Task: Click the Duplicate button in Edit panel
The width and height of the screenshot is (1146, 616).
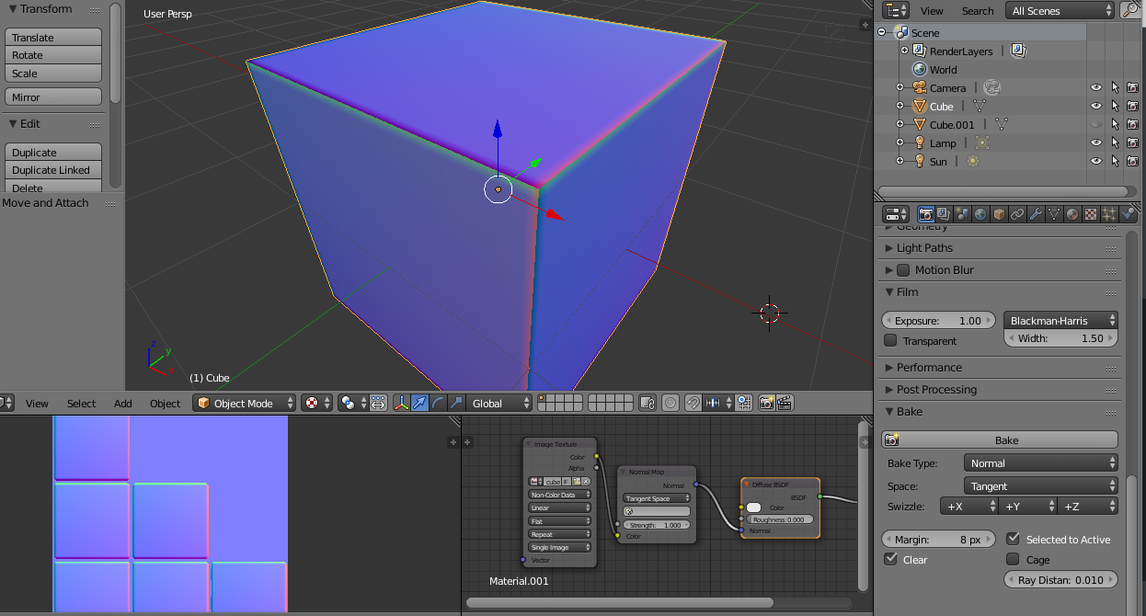Action: click(x=52, y=152)
